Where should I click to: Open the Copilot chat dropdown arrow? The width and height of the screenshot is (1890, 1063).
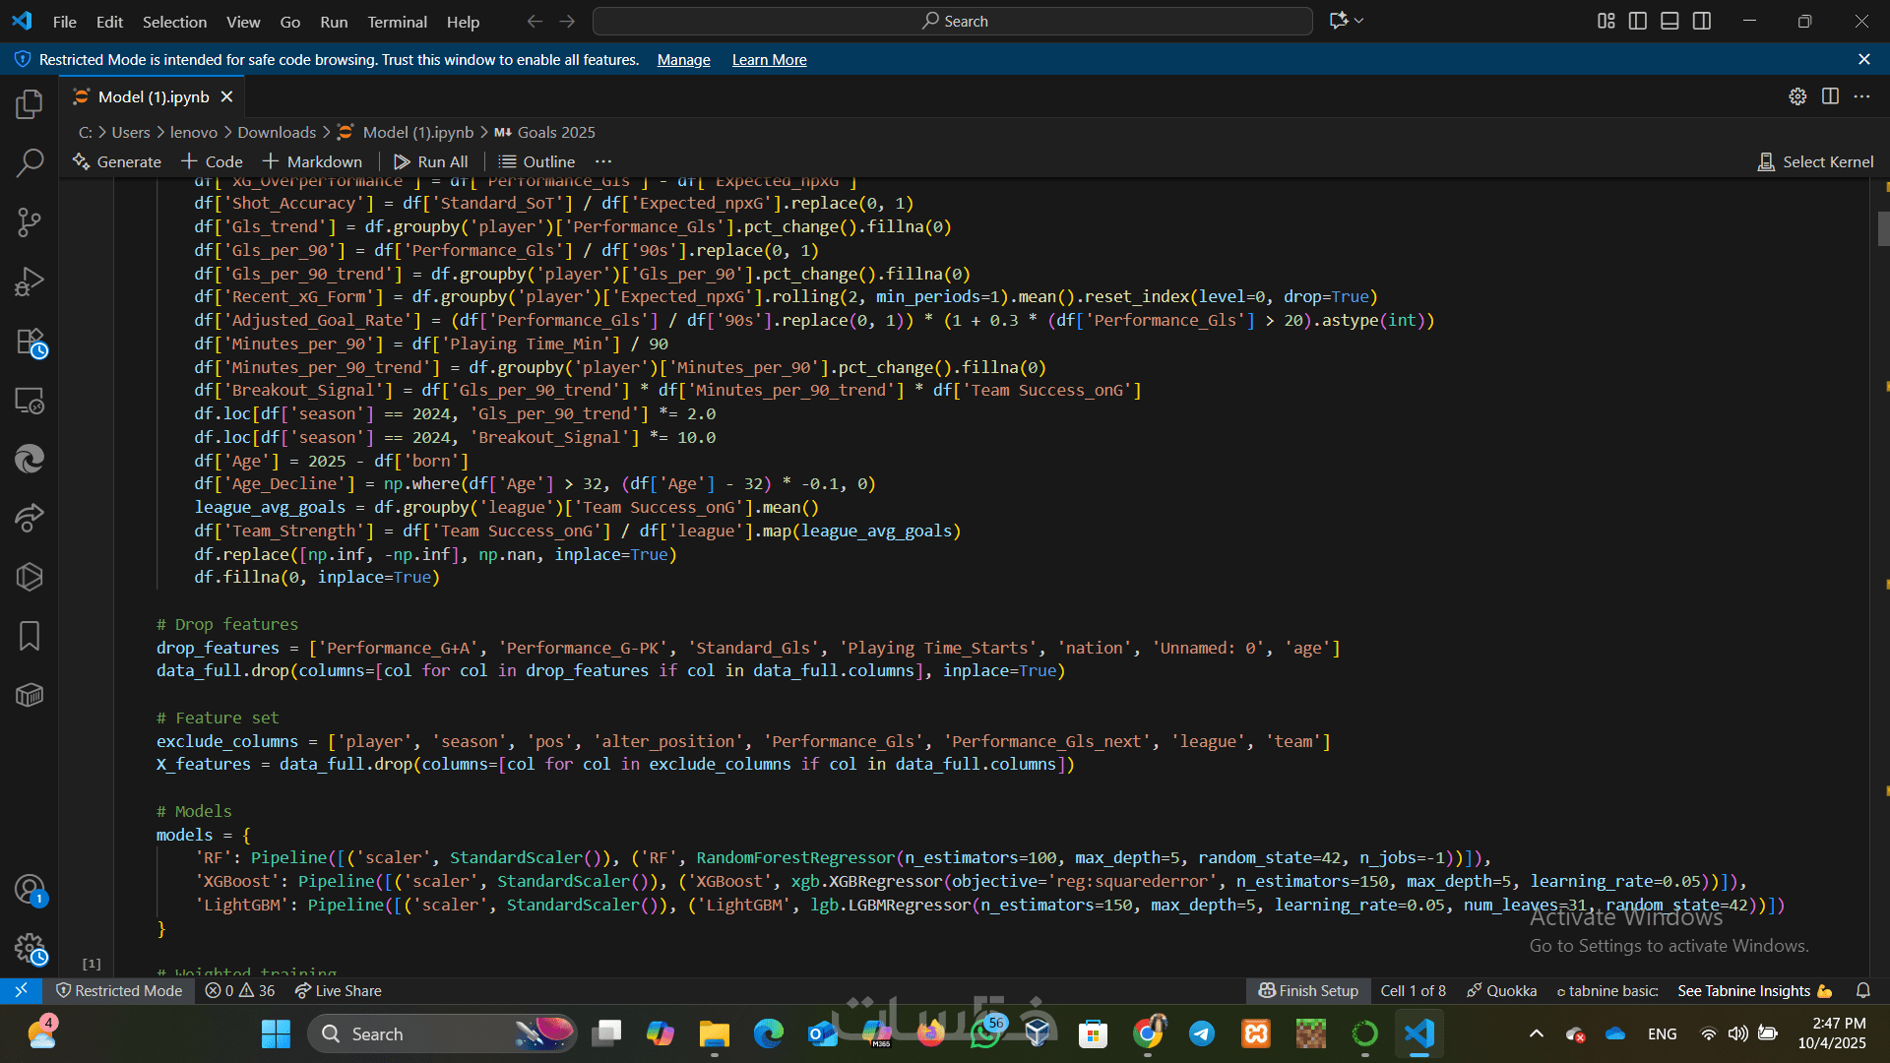(1359, 21)
